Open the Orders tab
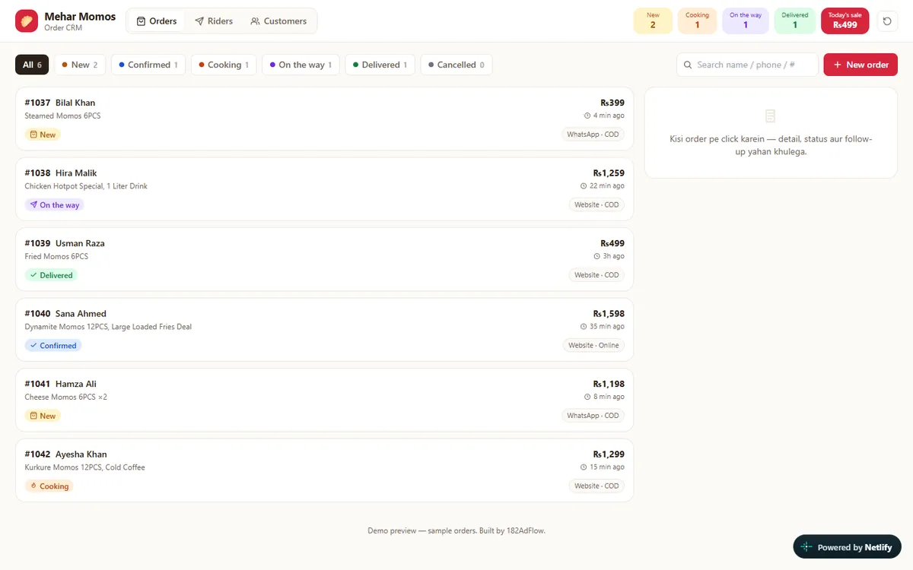The image size is (913, 570). tap(156, 21)
